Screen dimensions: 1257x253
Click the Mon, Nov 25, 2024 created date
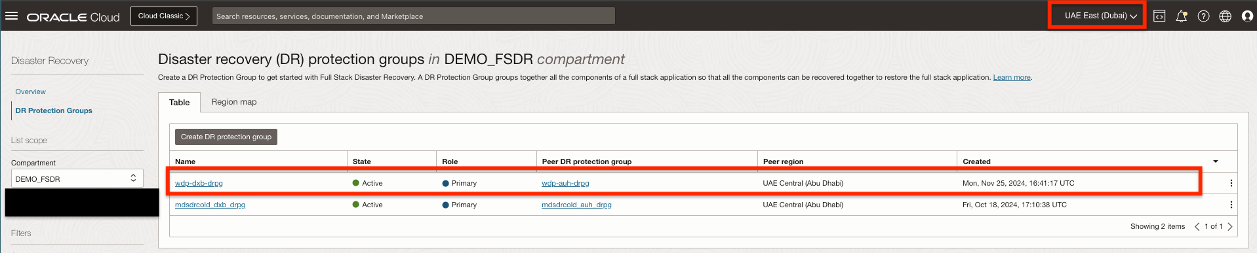point(1018,183)
